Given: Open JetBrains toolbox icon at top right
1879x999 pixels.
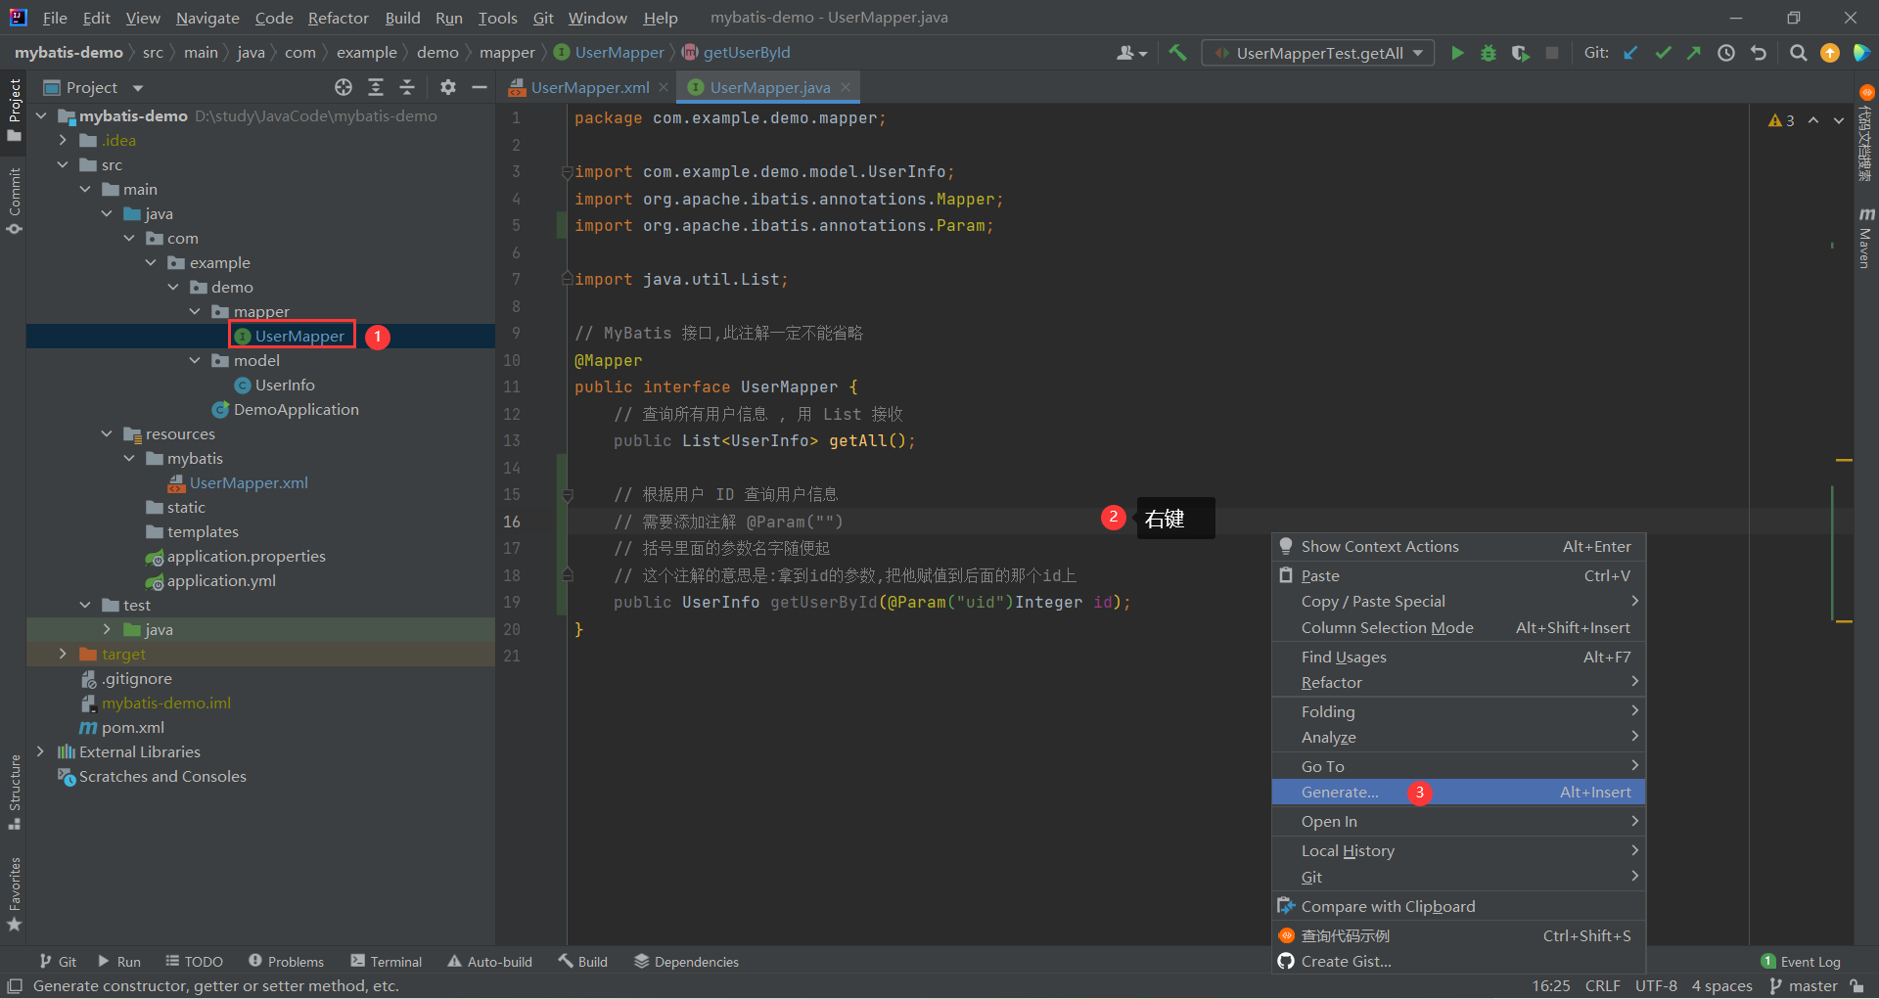Looking at the screenshot, I should click(1861, 53).
